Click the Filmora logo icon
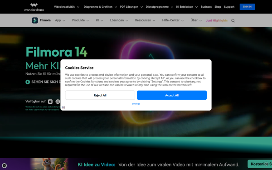The image size is (272, 170). coord(35,20)
